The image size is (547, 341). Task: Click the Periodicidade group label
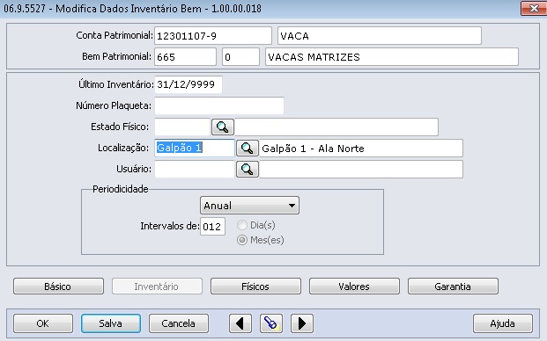(121, 189)
